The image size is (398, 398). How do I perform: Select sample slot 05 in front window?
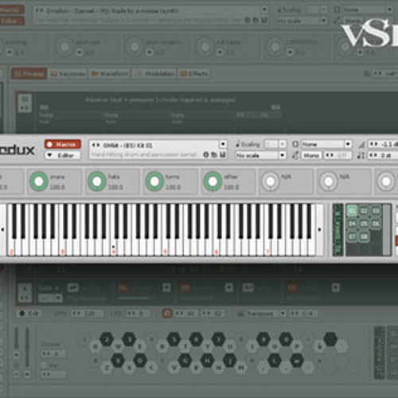click(364, 224)
